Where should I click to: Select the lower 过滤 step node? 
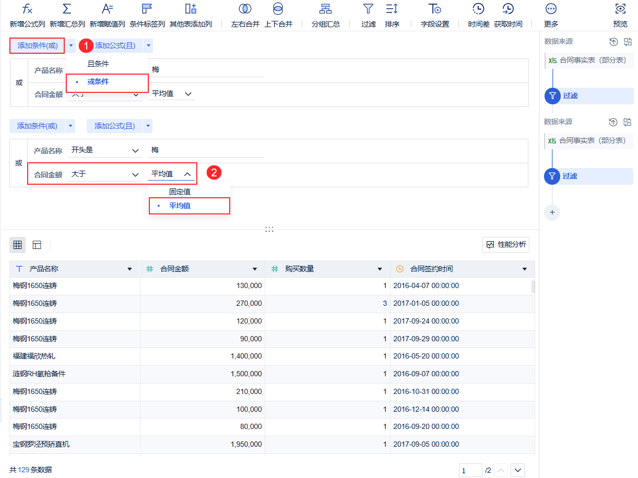tap(589, 176)
